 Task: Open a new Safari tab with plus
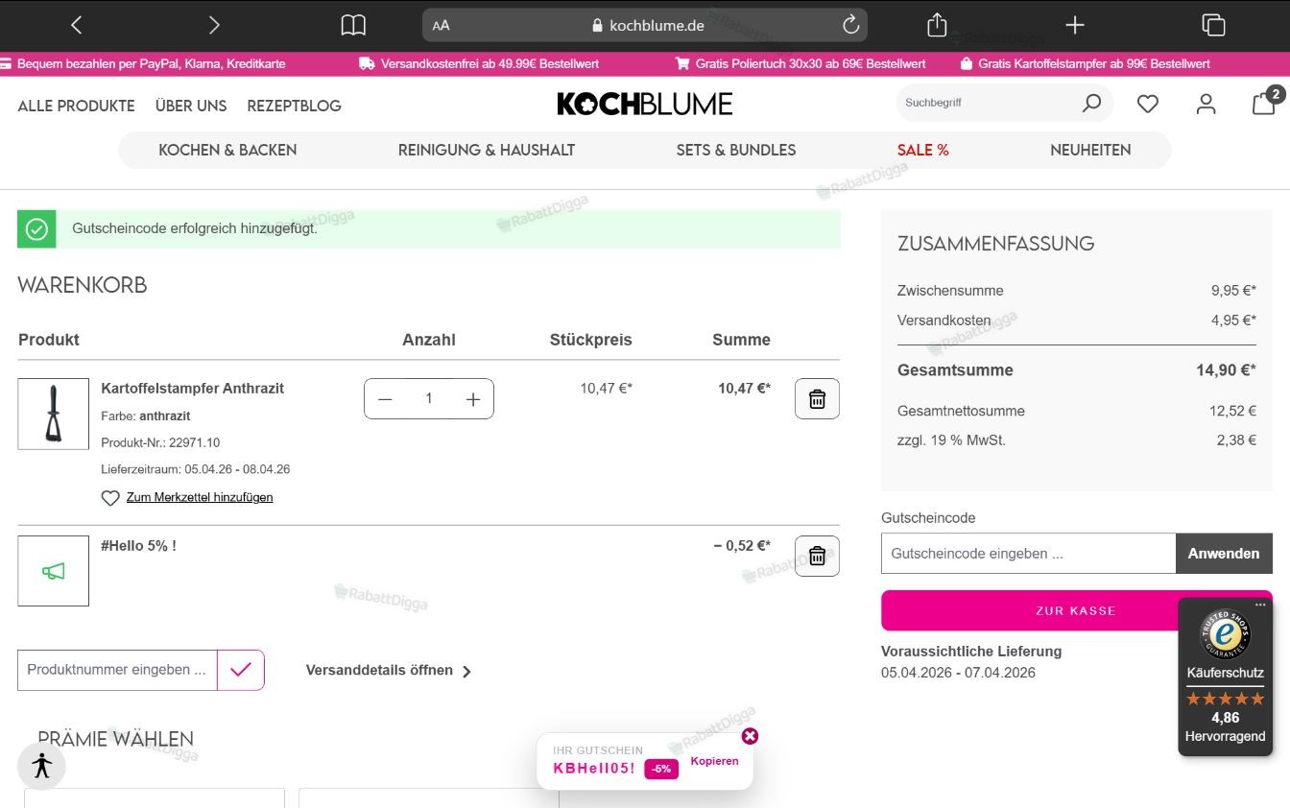(1075, 26)
